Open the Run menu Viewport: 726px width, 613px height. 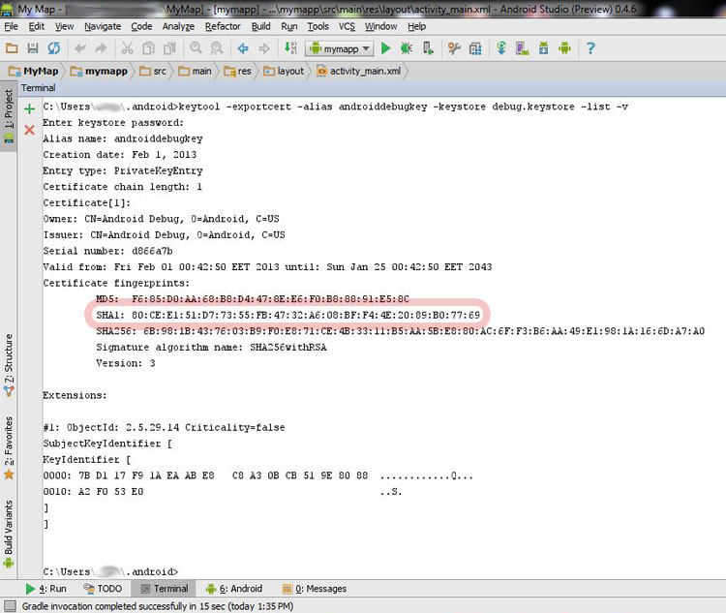click(288, 26)
